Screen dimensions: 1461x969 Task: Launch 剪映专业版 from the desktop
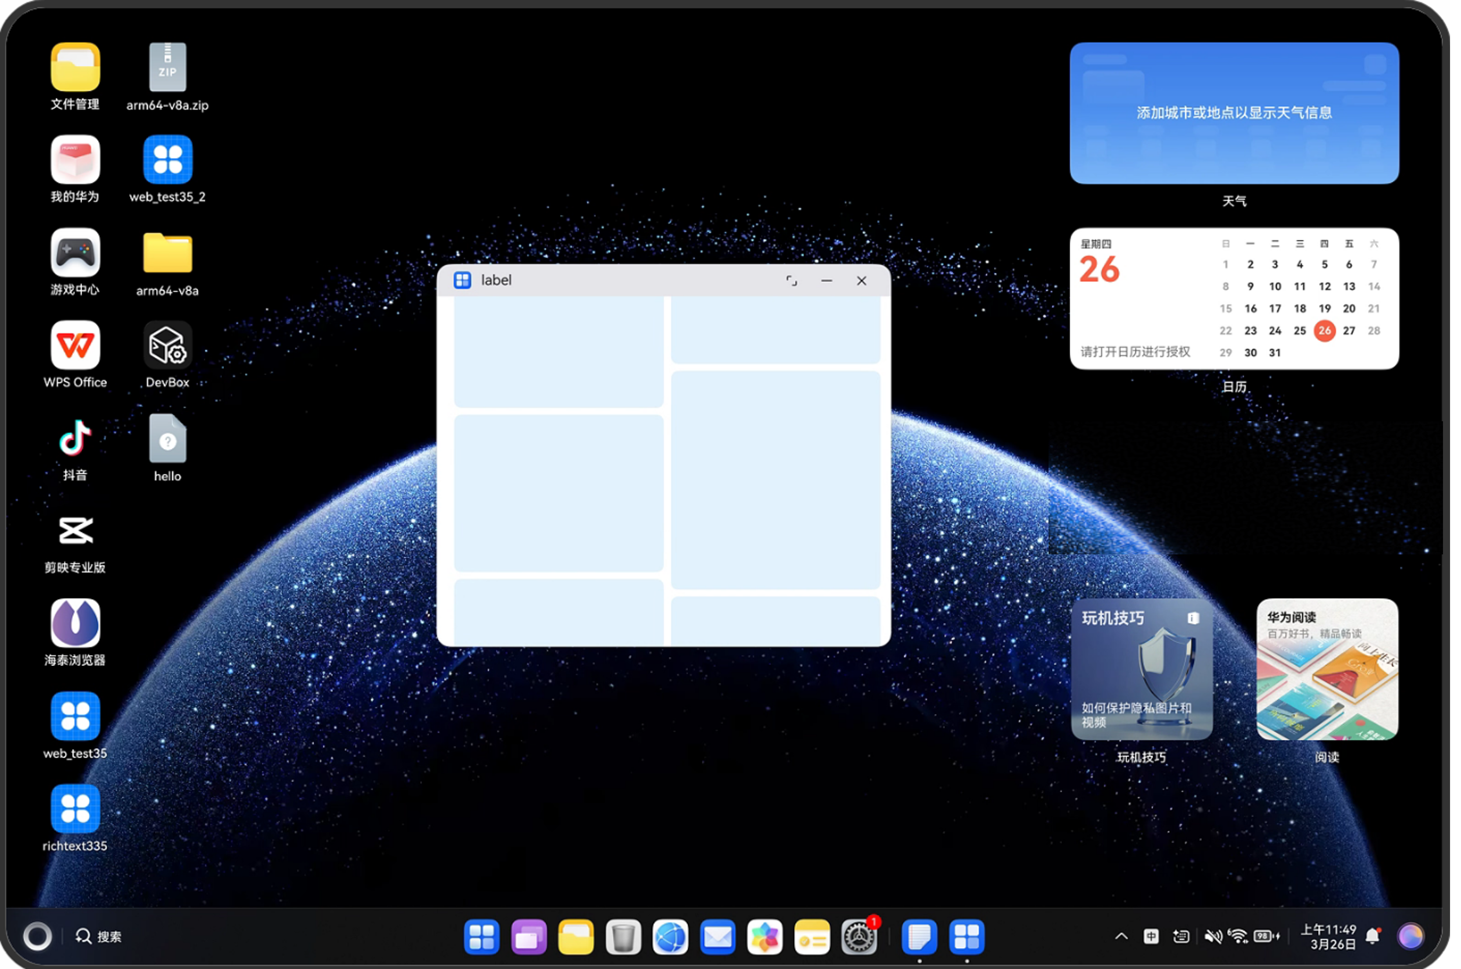[75, 530]
